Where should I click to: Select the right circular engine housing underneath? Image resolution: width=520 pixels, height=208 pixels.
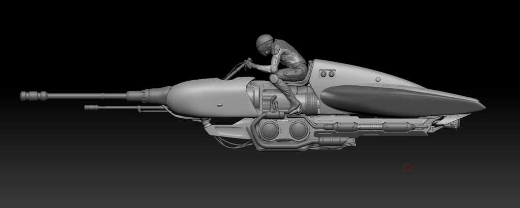click(299, 129)
